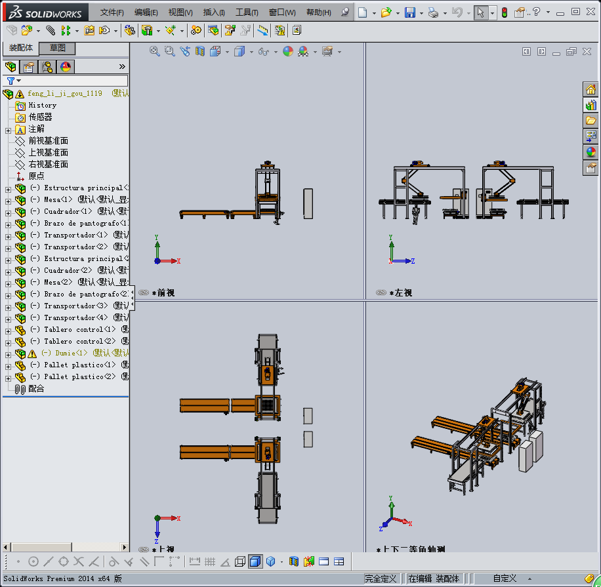Open SolidWorks Resources home icon in task pane
601x587 pixels.
click(x=591, y=90)
